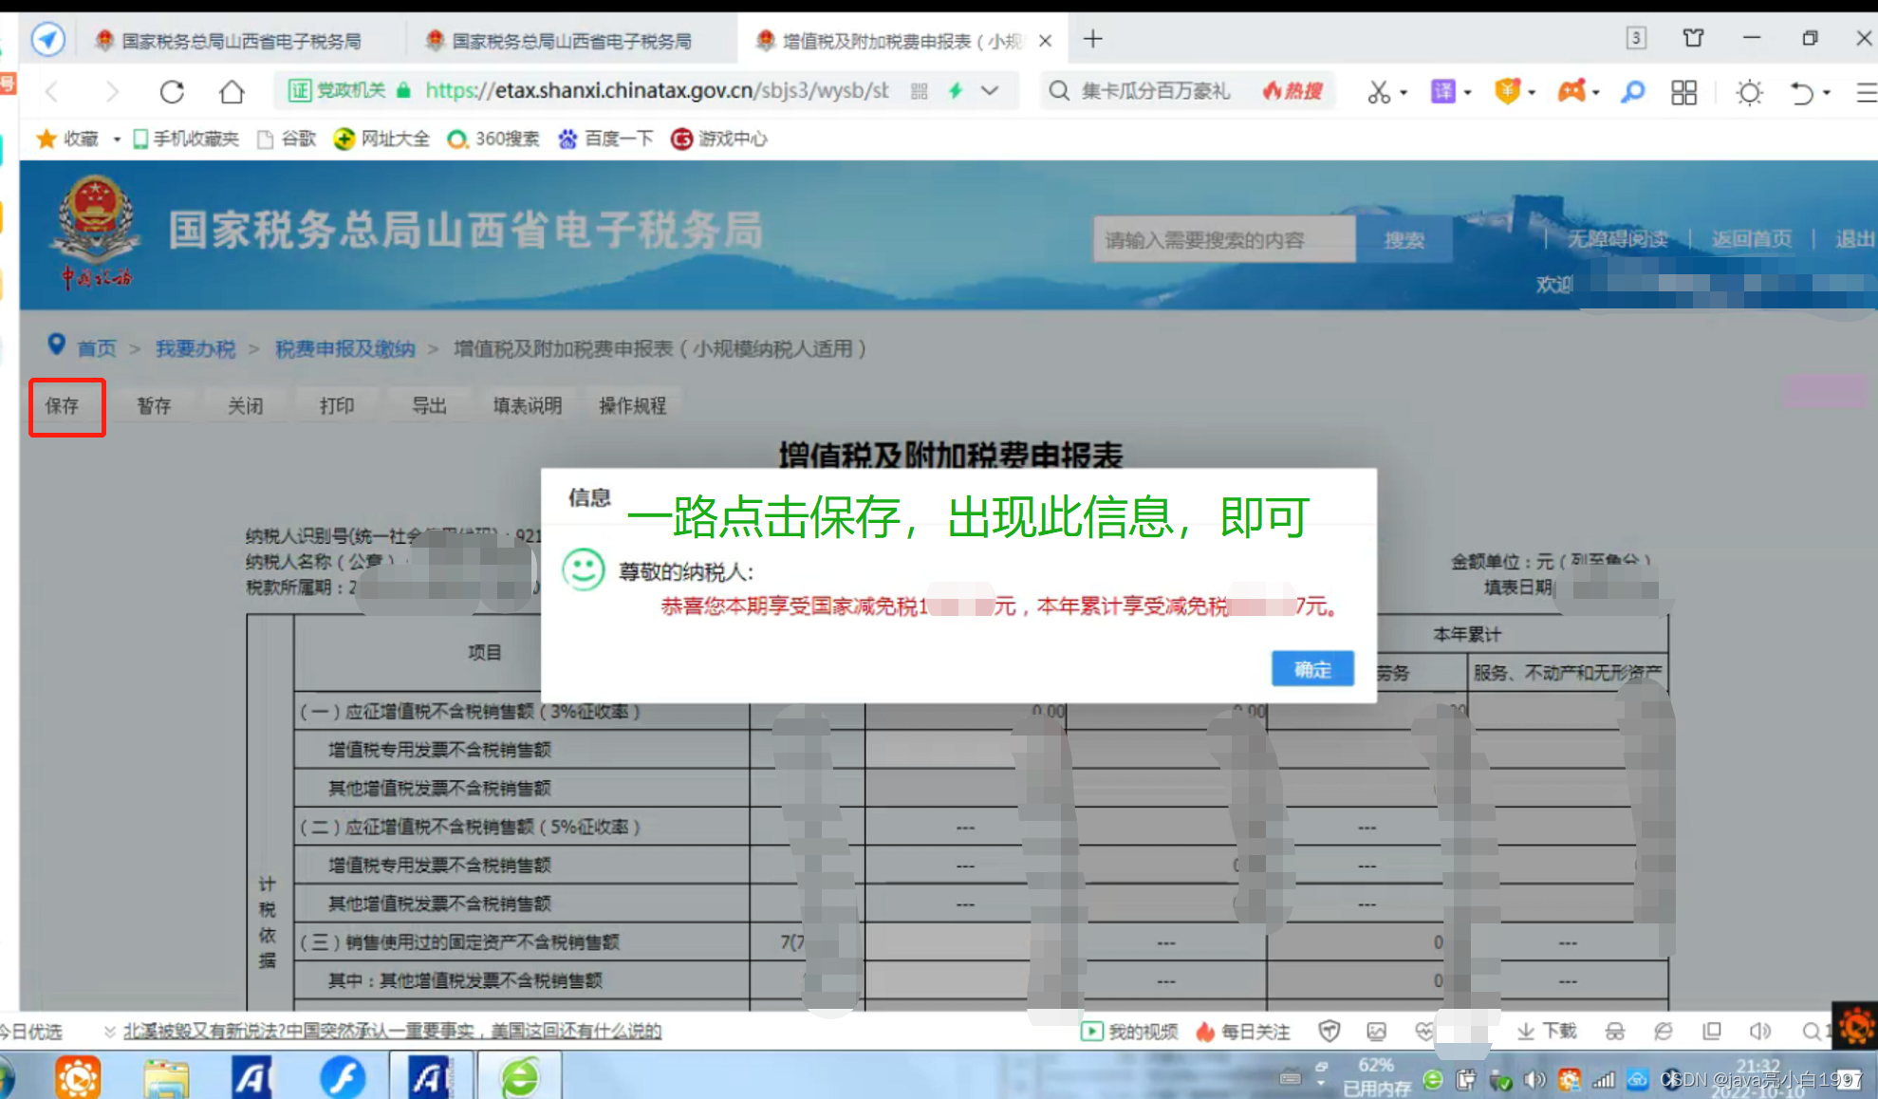This screenshot has height=1099, width=1878.
Task: Switch to first 山西省电子税务局 tab
Action: (240, 41)
